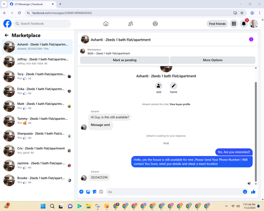Open taskbar clock and date
Viewport: 264px width, 211px height.
pos(249,206)
